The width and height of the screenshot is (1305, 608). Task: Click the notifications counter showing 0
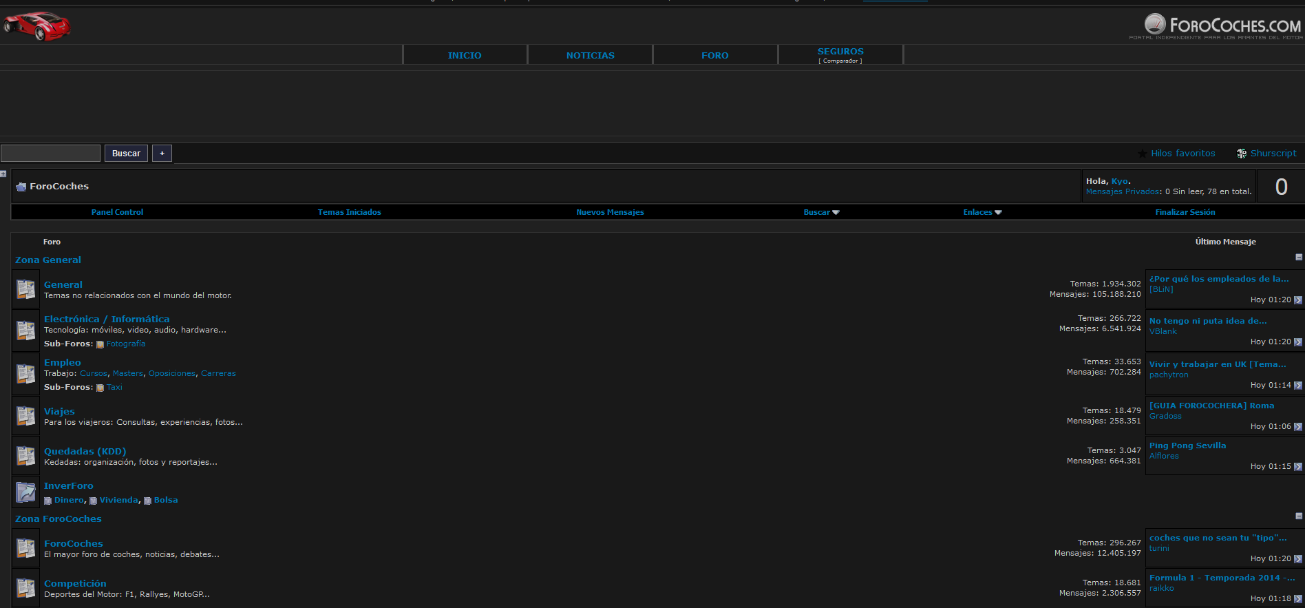coord(1281,187)
